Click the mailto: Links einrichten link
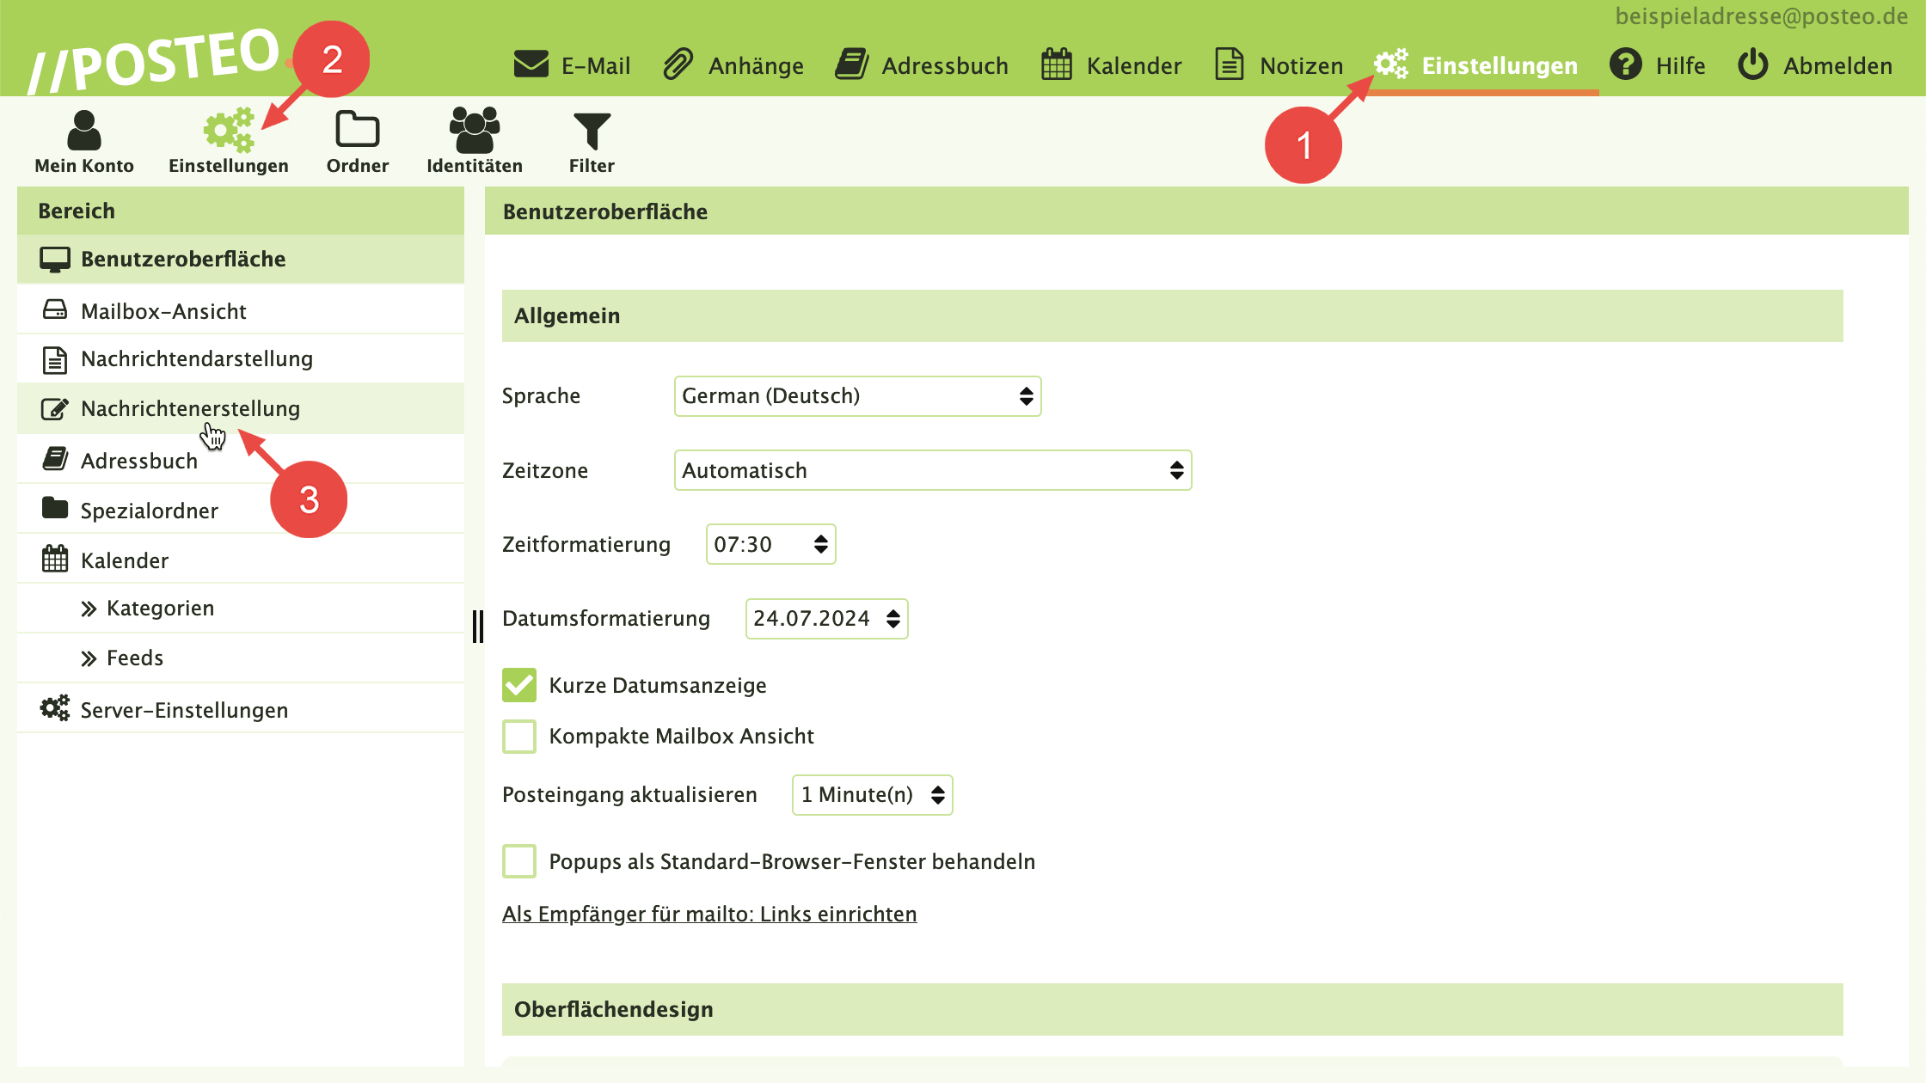Image resolution: width=1926 pixels, height=1083 pixels. pyautogui.click(x=709, y=914)
